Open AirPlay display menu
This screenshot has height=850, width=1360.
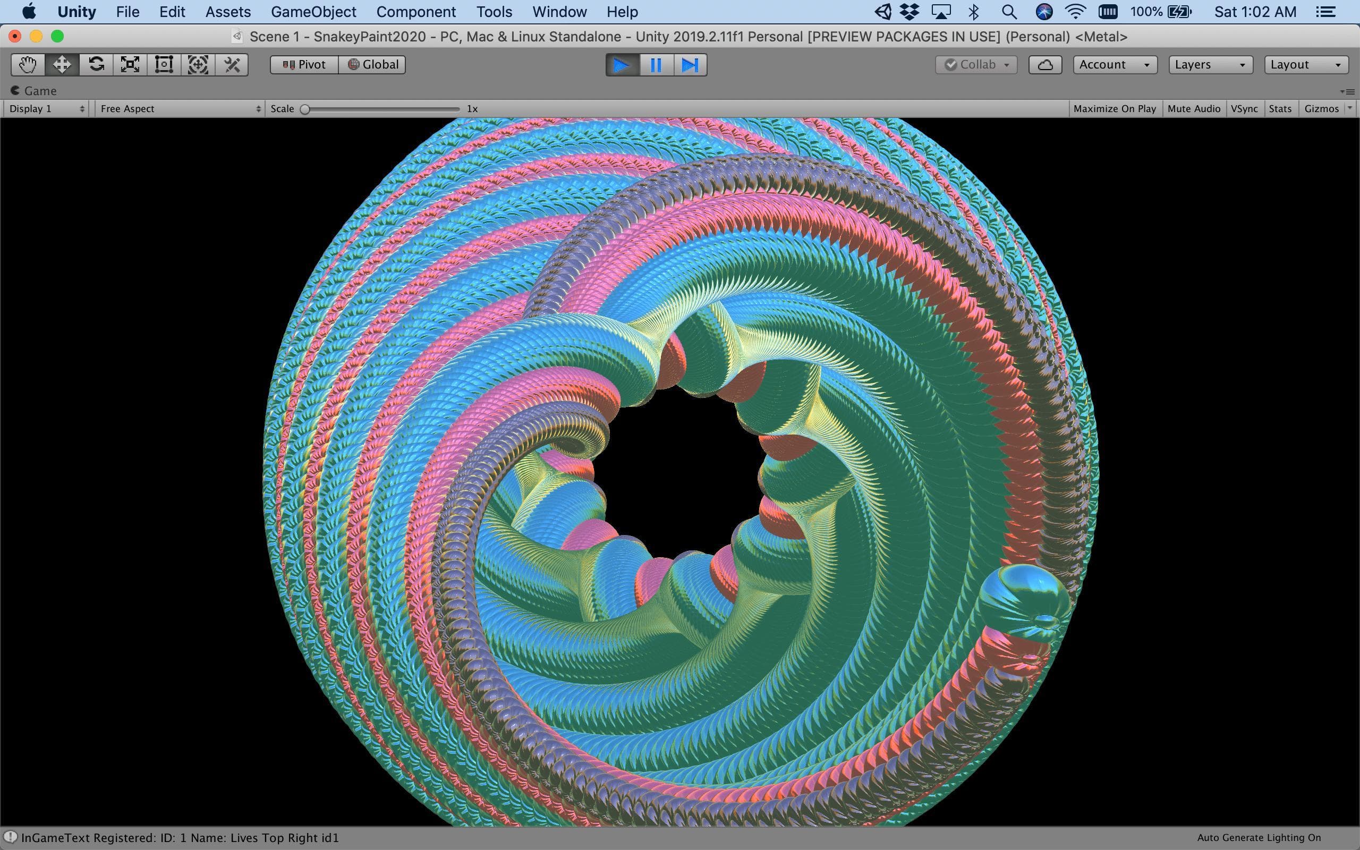point(941,12)
